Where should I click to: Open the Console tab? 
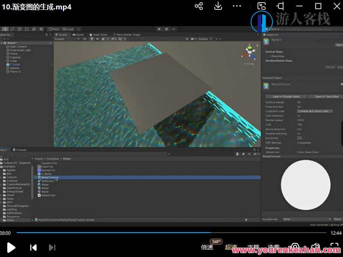(20, 150)
